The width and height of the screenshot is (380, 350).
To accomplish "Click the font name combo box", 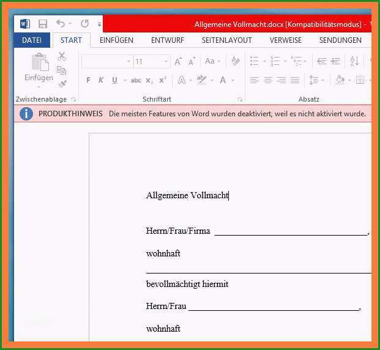I will point(107,61).
